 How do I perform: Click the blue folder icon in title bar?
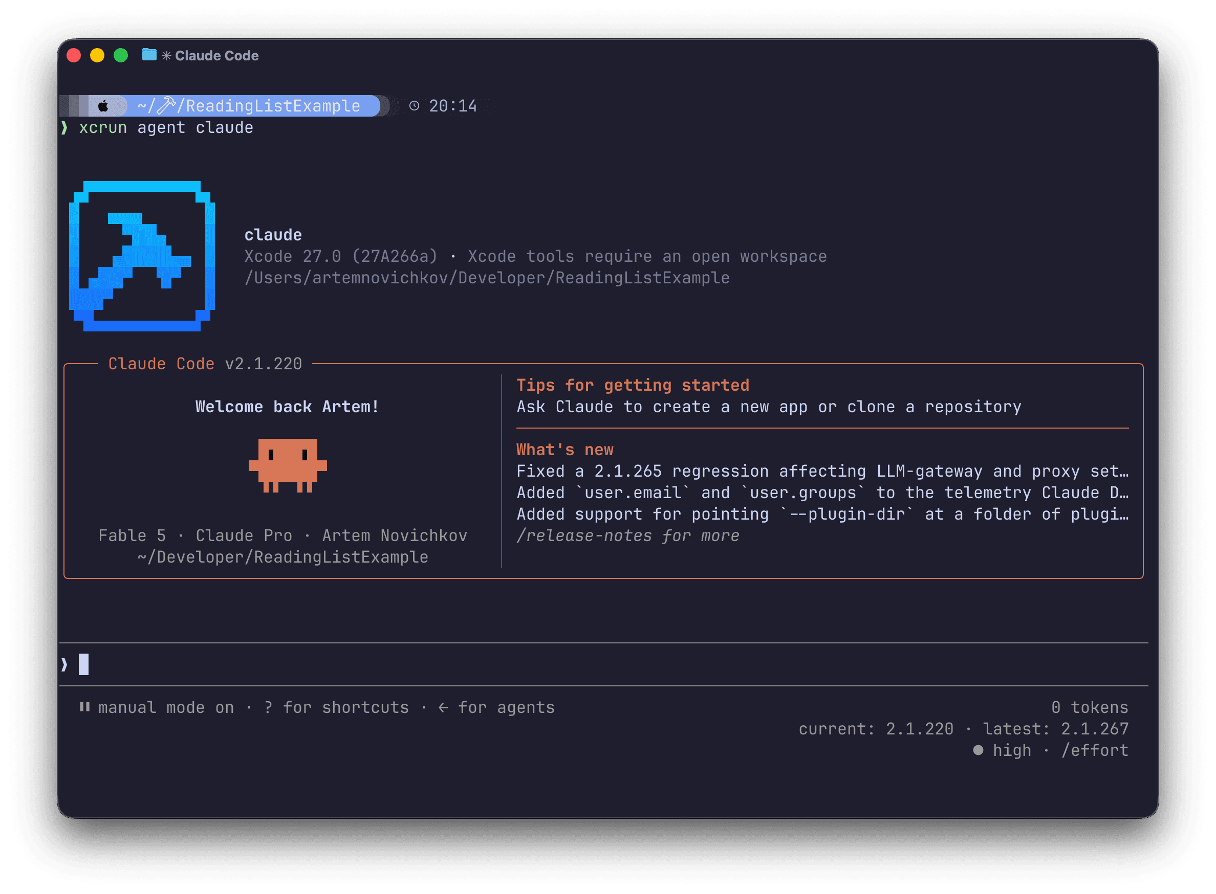(149, 55)
